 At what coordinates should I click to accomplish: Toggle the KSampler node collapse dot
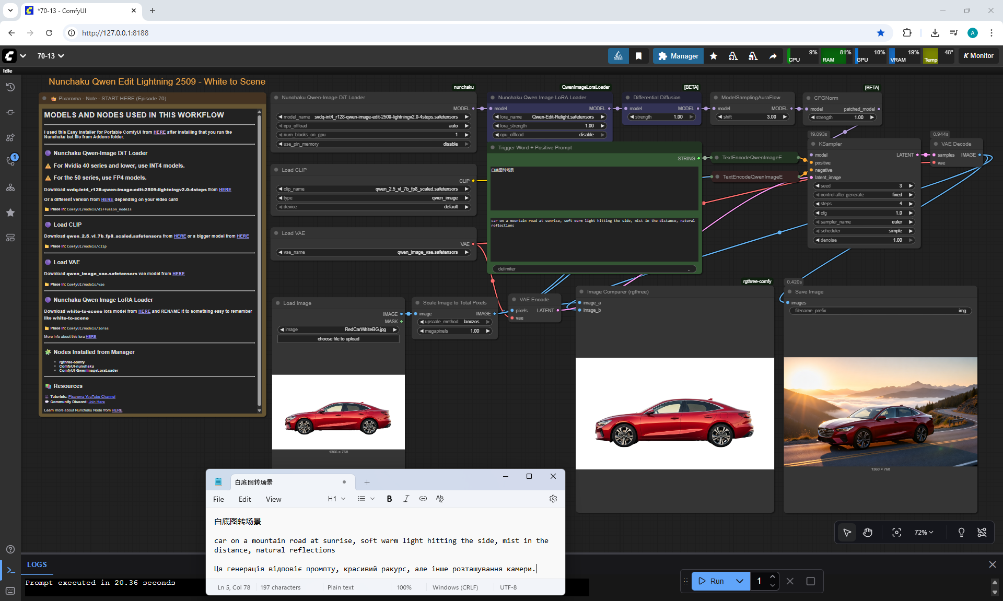813,144
